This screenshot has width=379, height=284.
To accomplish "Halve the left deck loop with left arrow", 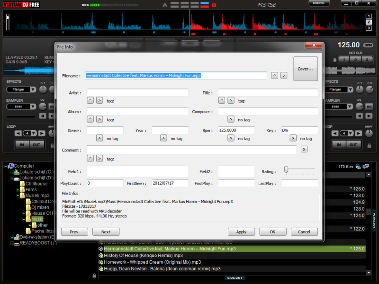I will tap(18, 133).
